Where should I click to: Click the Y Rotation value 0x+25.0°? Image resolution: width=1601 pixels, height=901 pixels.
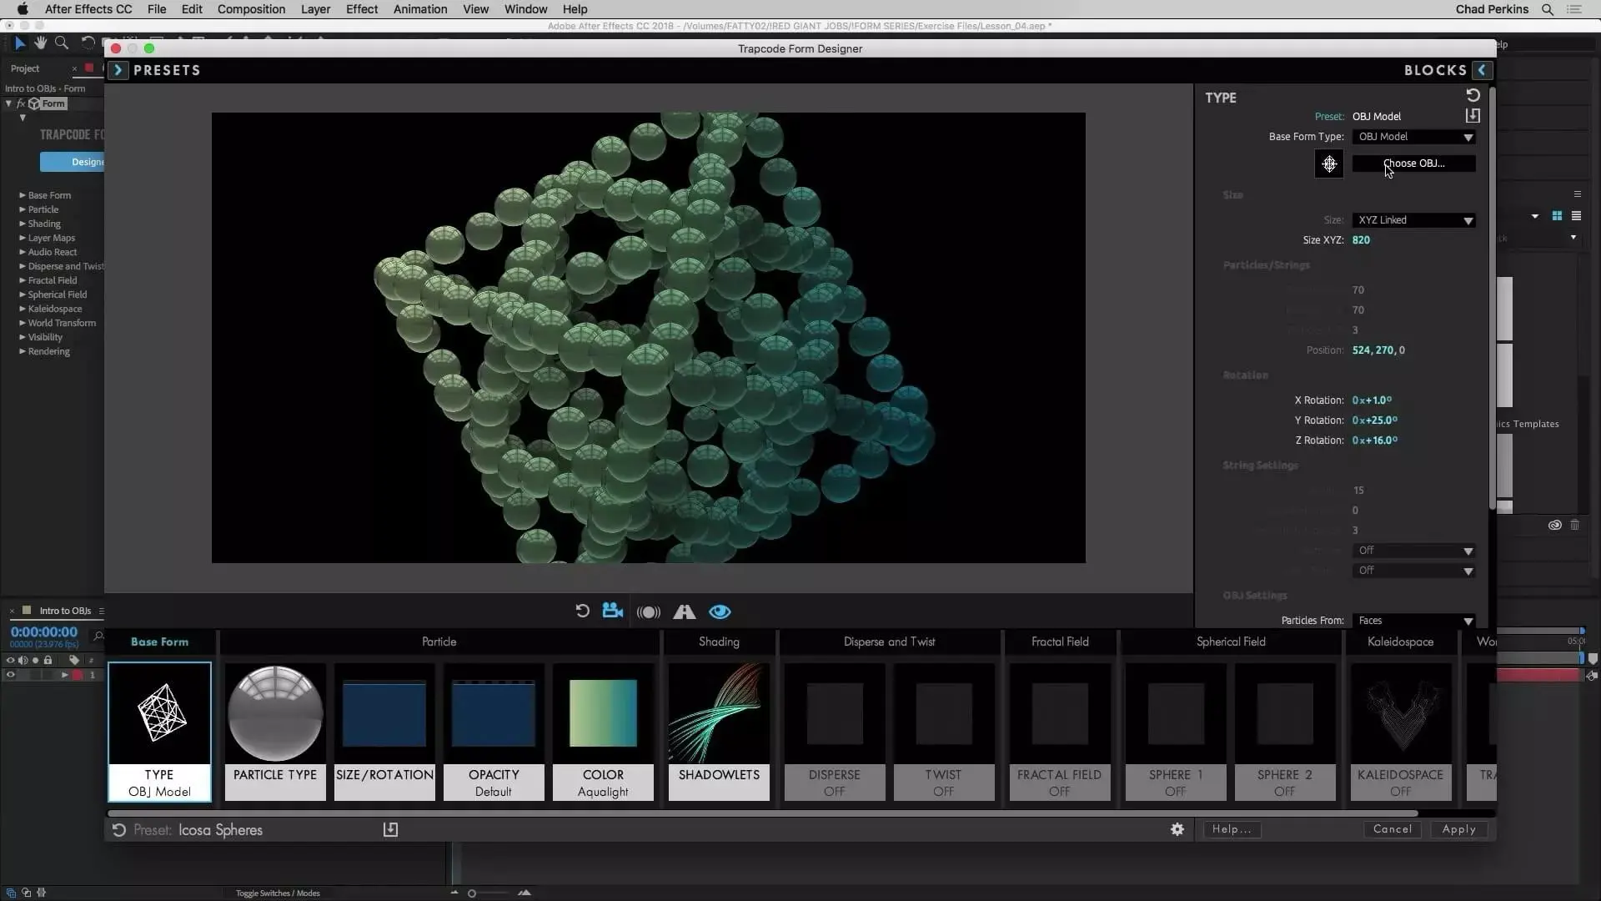click(1375, 420)
